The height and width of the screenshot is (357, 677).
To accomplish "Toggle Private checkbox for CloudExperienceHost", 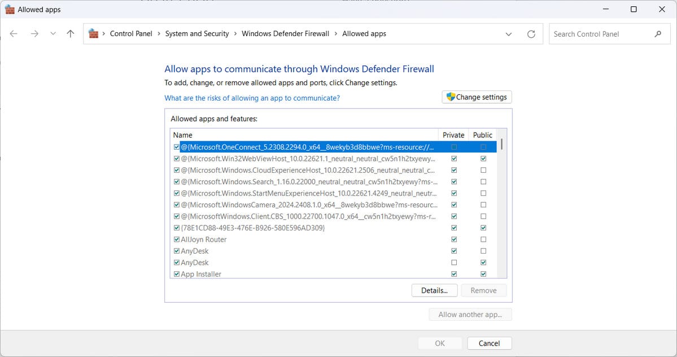I will coord(454,170).
